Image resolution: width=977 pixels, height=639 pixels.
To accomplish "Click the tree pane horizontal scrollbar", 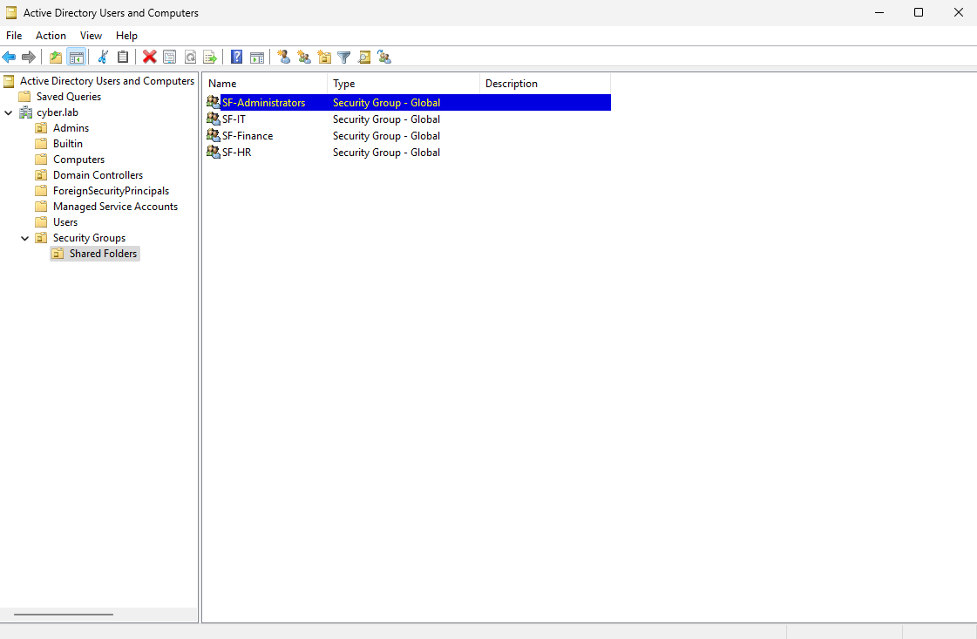I will (x=64, y=615).
